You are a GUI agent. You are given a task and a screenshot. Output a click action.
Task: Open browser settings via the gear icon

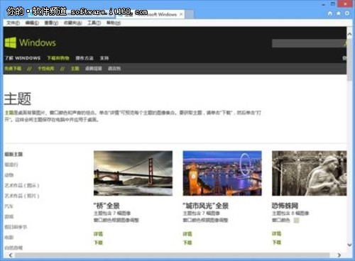(x=347, y=13)
